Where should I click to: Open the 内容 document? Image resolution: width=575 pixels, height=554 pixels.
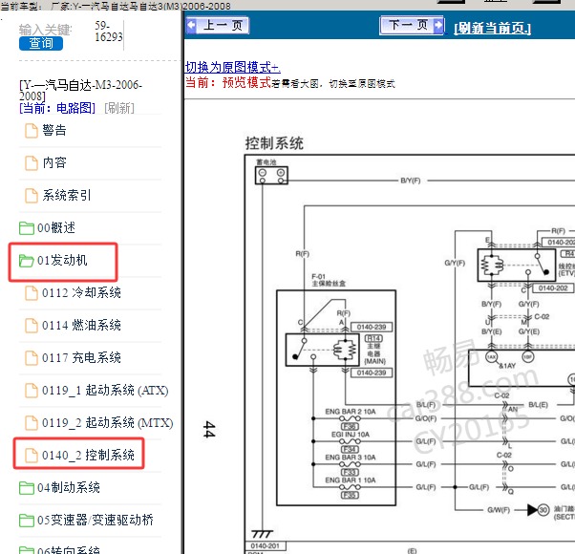pyautogui.click(x=53, y=162)
